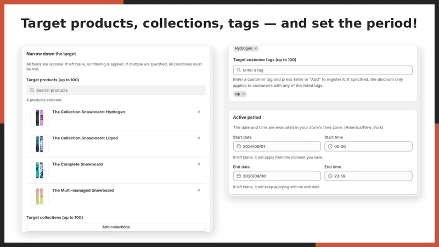
Task: Click the 'Active period' heading
Action: tap(247, 117)
